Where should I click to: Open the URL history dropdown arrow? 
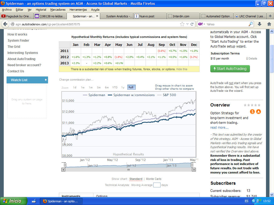click(x=187, y=24)
